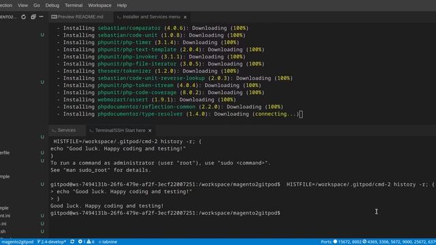Click the 'Good luck. Happy coding and testing!' output line
The image size is (436, 245).
(x=107, y=206)
